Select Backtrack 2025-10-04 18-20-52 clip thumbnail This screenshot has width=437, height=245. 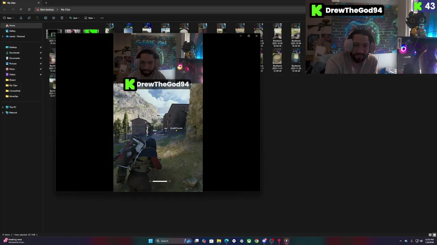(296, 31)
